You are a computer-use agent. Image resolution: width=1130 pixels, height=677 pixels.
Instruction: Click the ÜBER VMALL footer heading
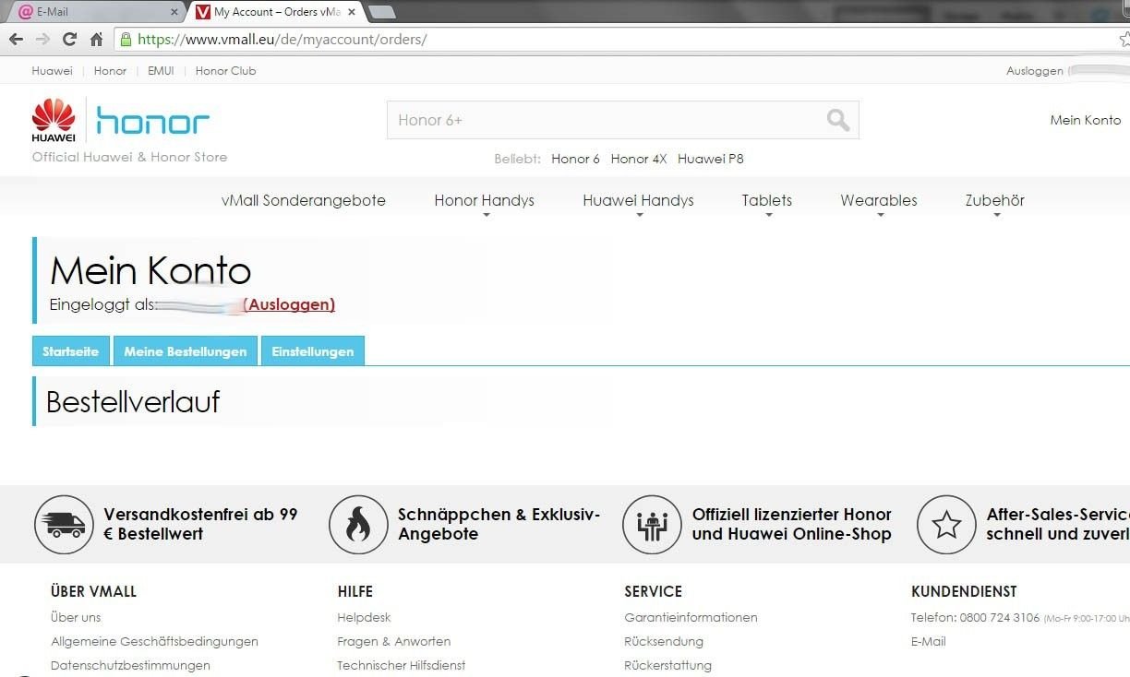(93, 591)
